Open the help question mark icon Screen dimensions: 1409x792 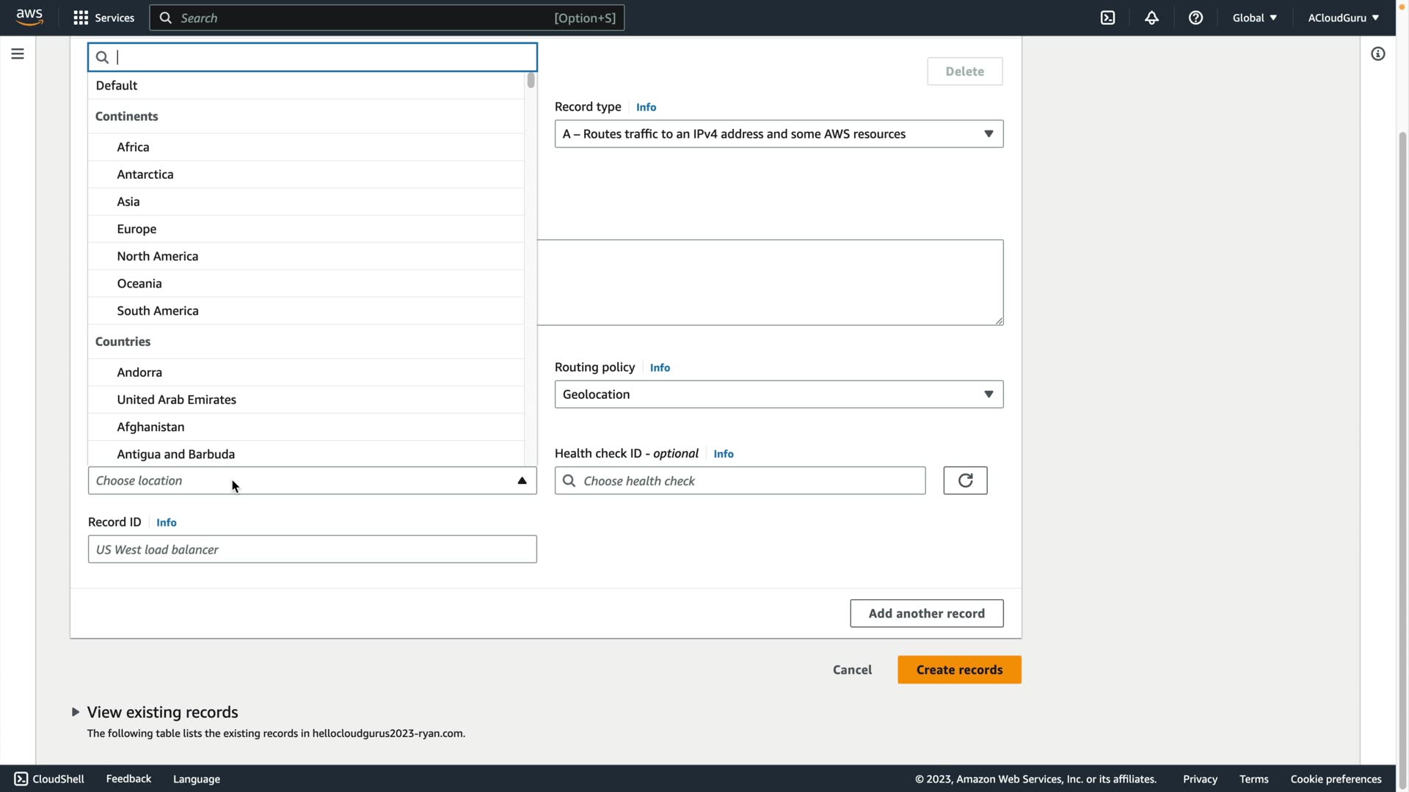pos(1195,18)
